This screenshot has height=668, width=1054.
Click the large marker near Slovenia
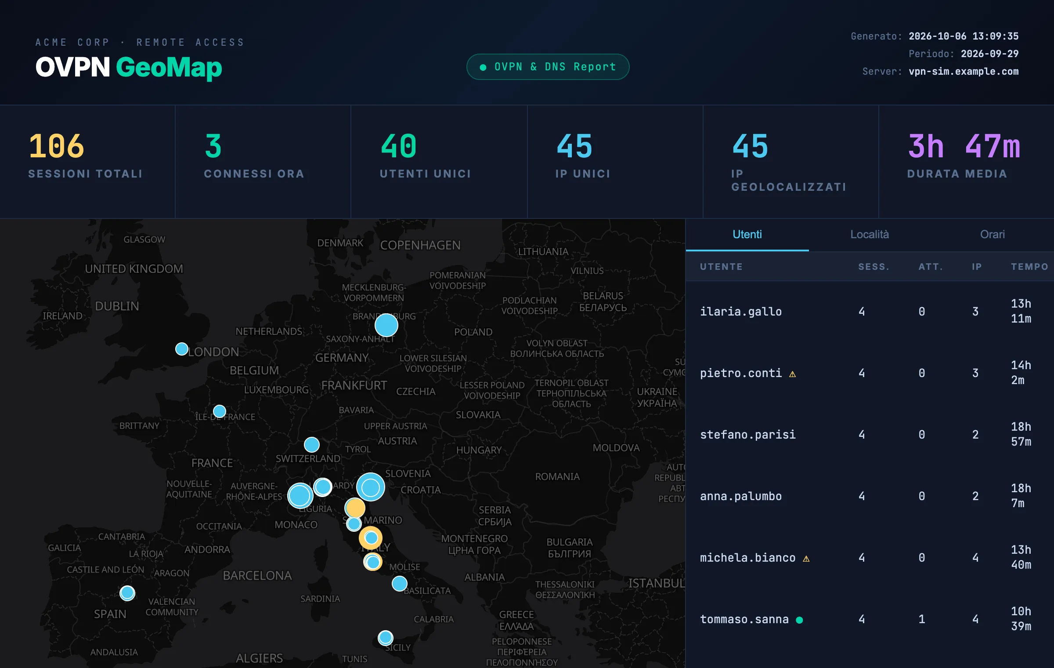point(371,487)
